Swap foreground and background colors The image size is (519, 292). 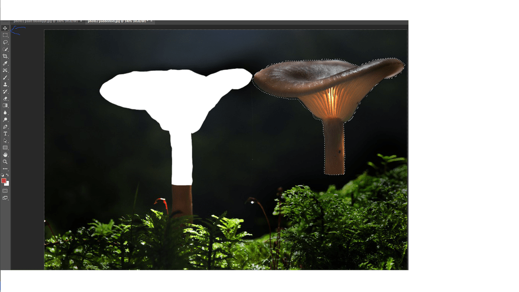point(8,175)
